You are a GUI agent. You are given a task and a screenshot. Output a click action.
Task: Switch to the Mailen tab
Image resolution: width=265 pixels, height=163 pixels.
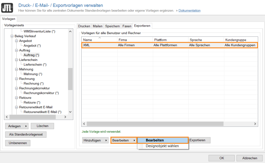point(97,26)
